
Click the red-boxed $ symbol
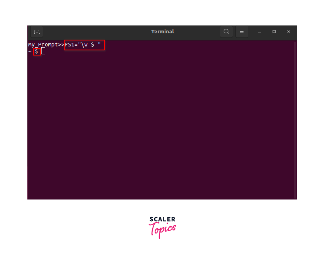tap(36, 51)
